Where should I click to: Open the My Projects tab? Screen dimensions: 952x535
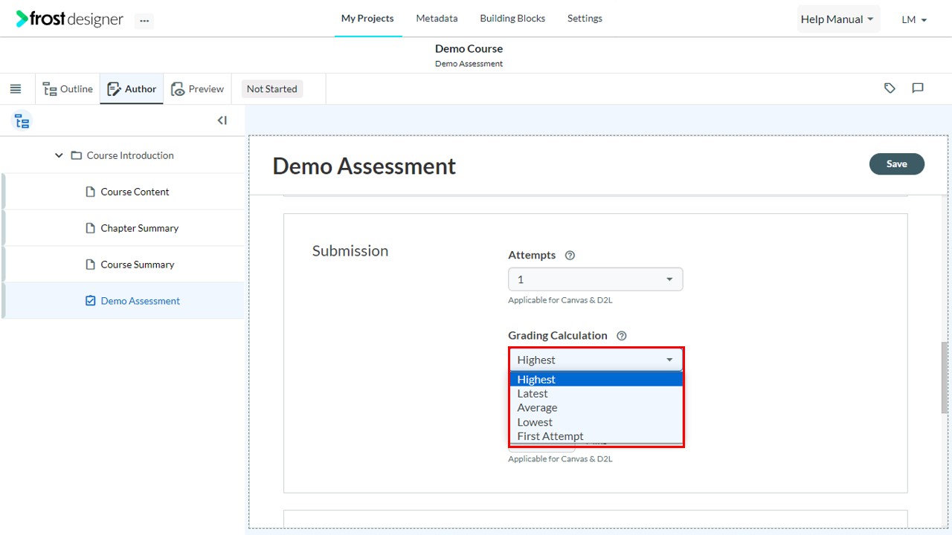tap(367, 19)
